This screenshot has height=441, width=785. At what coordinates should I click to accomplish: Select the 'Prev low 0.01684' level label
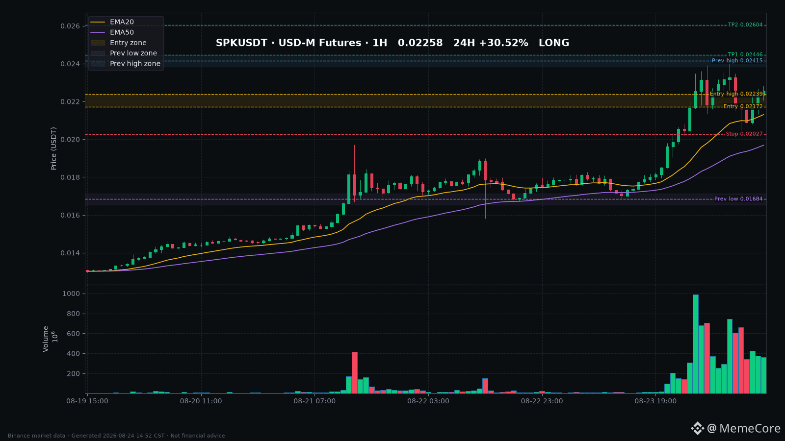coord(738,199)
